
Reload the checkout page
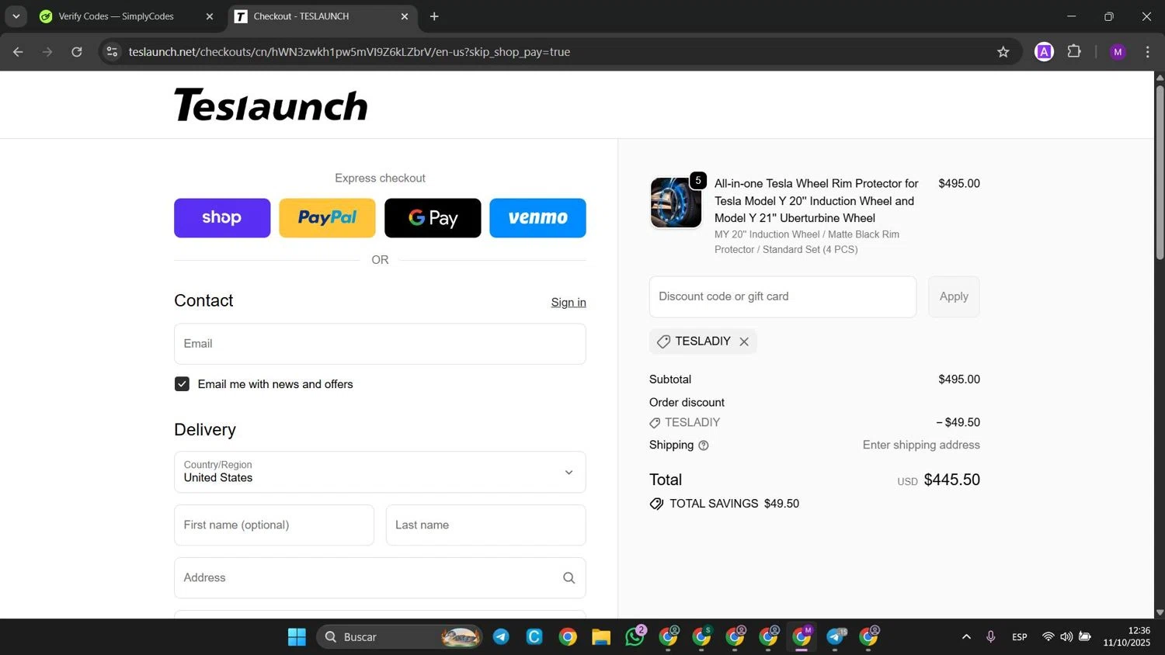point(77,52)
